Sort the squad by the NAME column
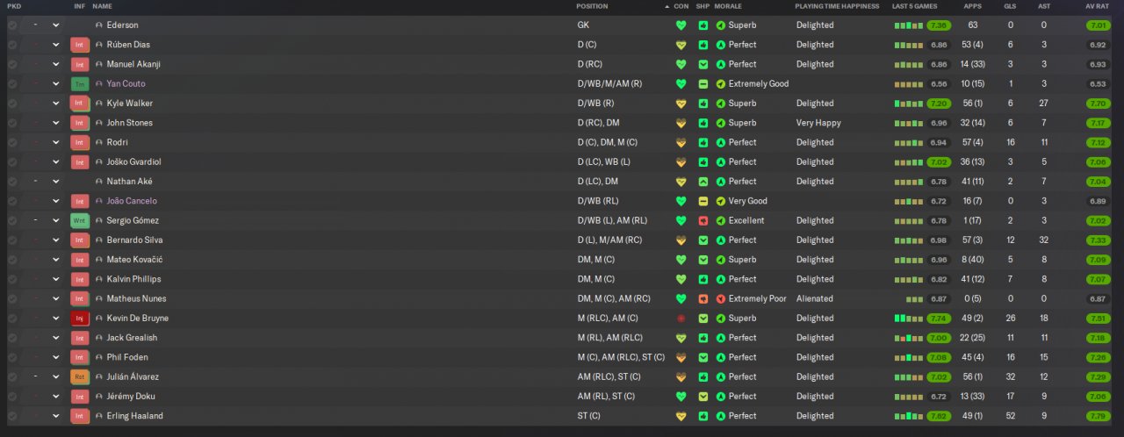The height and width of the screenshot is (437, 1124). tap(102, 6)
